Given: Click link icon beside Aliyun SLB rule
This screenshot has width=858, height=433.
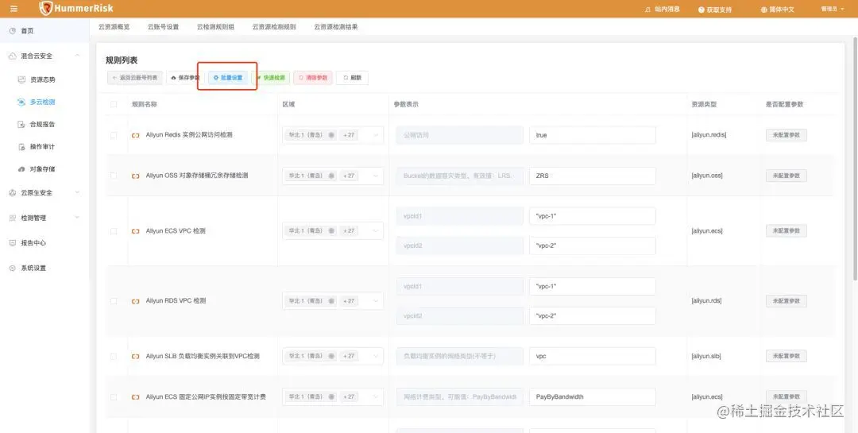Looking at the screenshot, I should [135, 357].
